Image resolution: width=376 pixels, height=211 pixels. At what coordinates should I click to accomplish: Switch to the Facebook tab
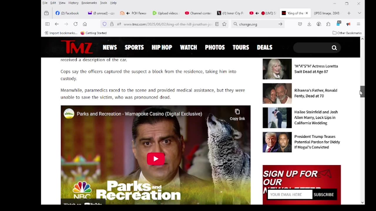click(x=67, y=13)
